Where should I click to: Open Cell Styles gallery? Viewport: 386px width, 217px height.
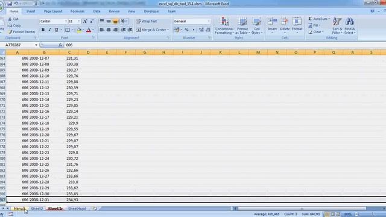pyautogui.click(x=256, y=26)
